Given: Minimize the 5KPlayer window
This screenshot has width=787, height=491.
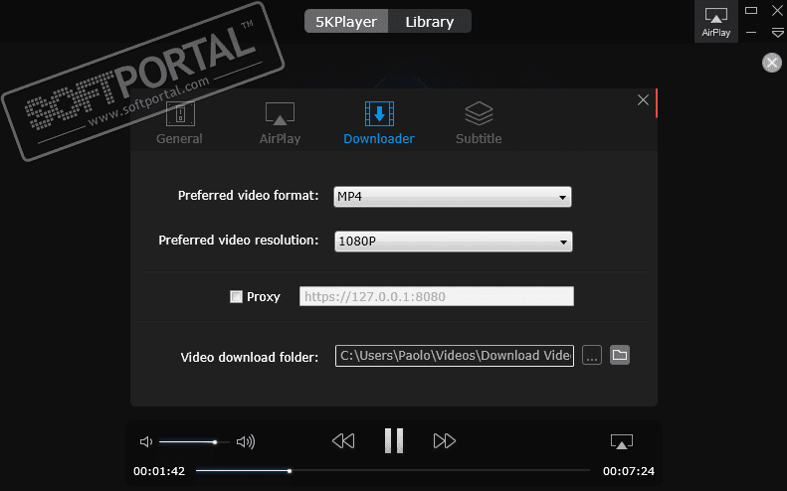Looking at the screenshot, I should pyautogui.click(x=751, y=33).
